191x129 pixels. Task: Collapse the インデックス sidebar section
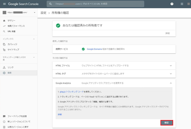pos(34,39)
